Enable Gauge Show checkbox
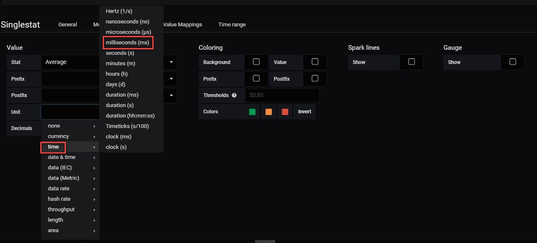The width and height of the screenshot is (537, 243). (x=513, y=62)
